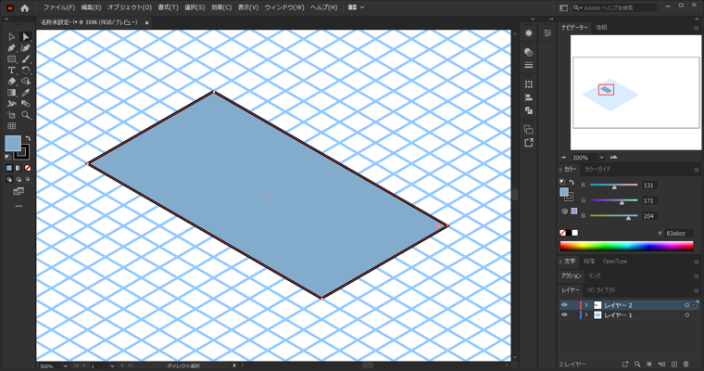Select the Rotate tool
This screenshot has width=704, height=371.
click(26, 70)
